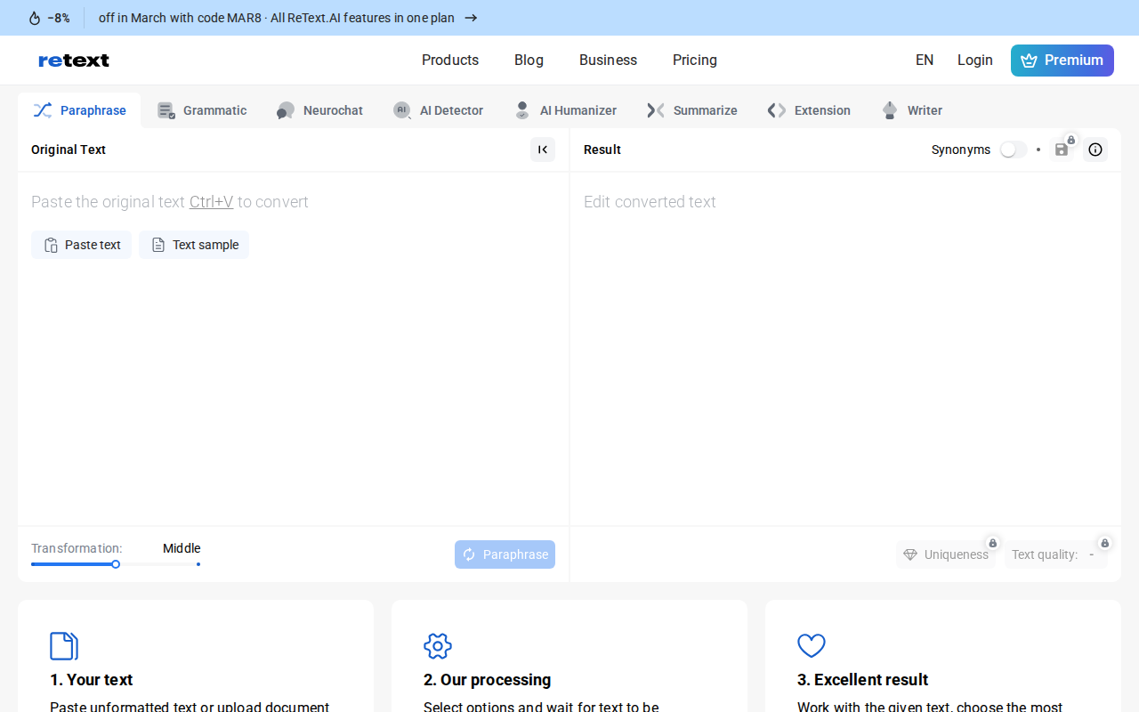Click the end dot of Transformation slider
The height and width of the screenshot is (712, 1139).
[198, 564]
